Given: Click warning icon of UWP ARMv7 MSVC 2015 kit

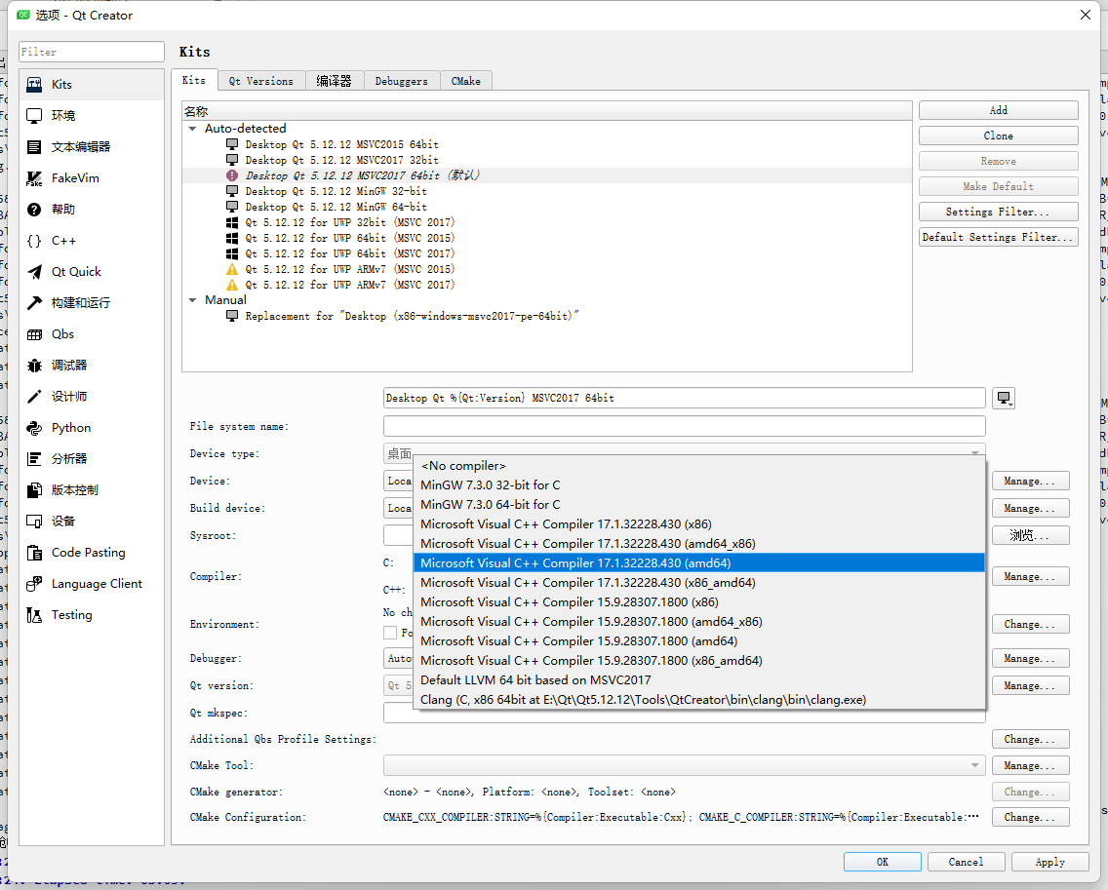Looking at the screenshot, I should 232,269.
